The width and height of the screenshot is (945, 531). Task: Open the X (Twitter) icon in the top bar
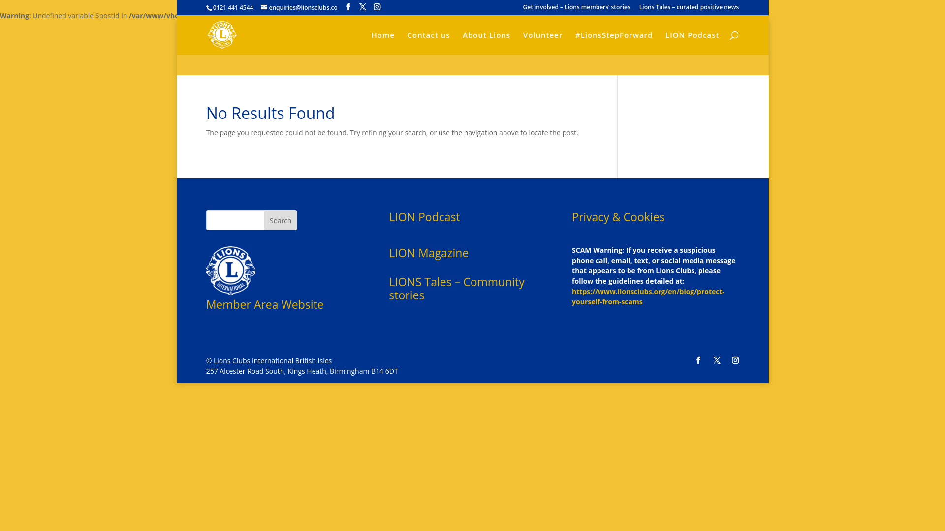click(x=363, y=7)
